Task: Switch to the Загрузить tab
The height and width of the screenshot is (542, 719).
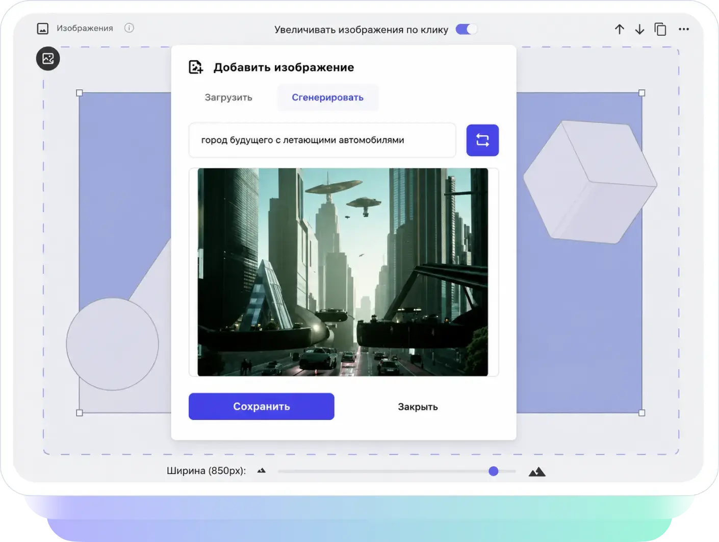Action: click(x=228, y=97)
